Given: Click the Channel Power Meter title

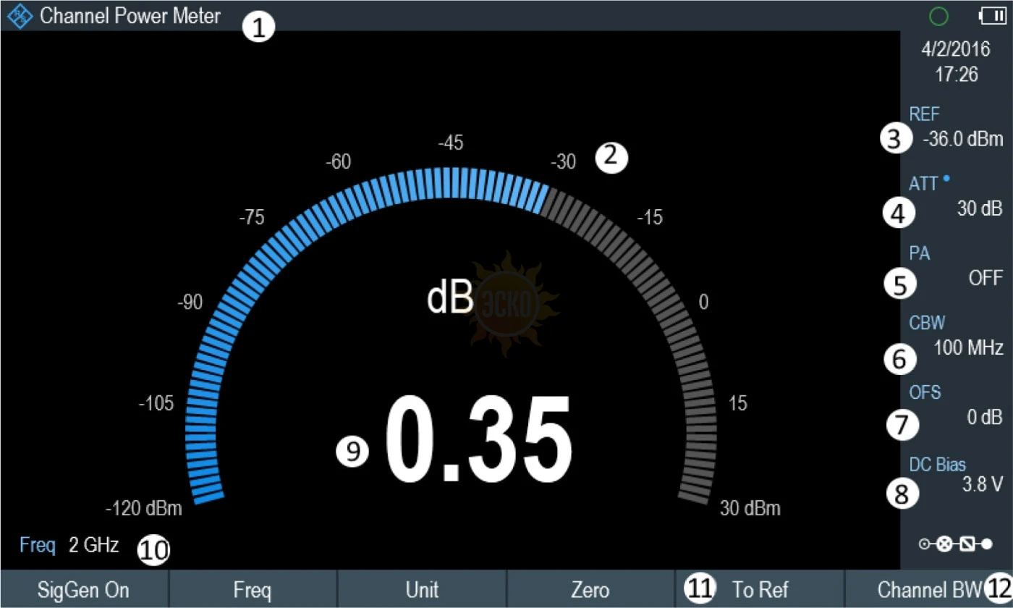Looking at the screenshot, I should pos(130,16).
